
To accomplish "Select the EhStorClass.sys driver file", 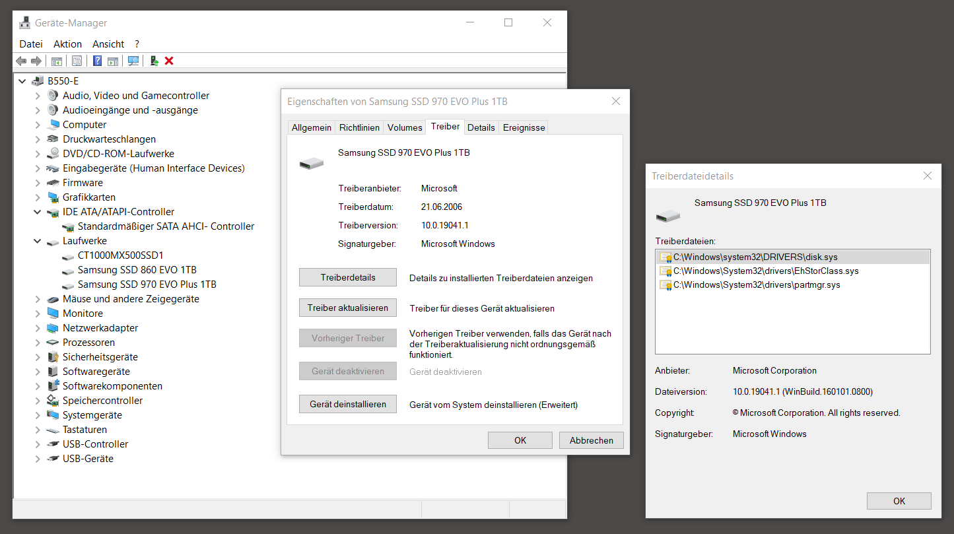I will [x=765, y=271].
